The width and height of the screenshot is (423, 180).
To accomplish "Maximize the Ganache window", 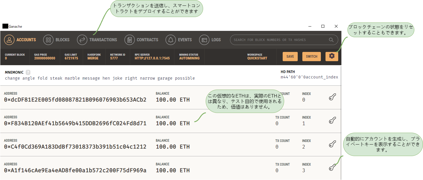I will 323,26.
